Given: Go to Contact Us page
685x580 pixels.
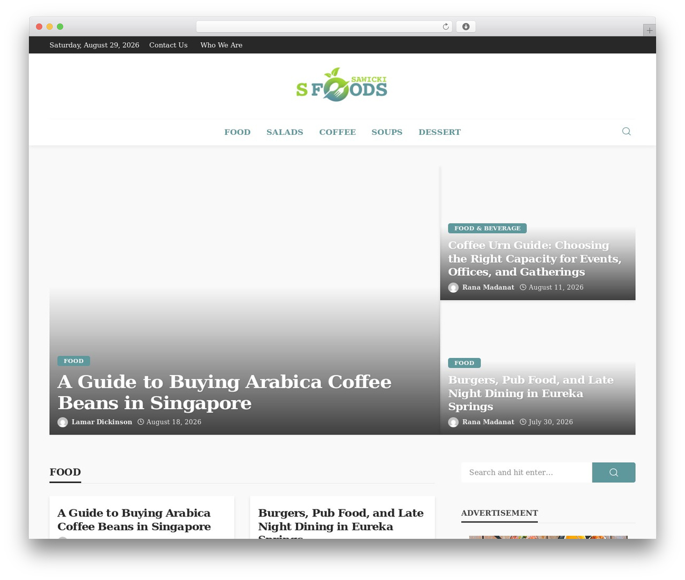Looking at the screenshot, I should coord(169,45).
